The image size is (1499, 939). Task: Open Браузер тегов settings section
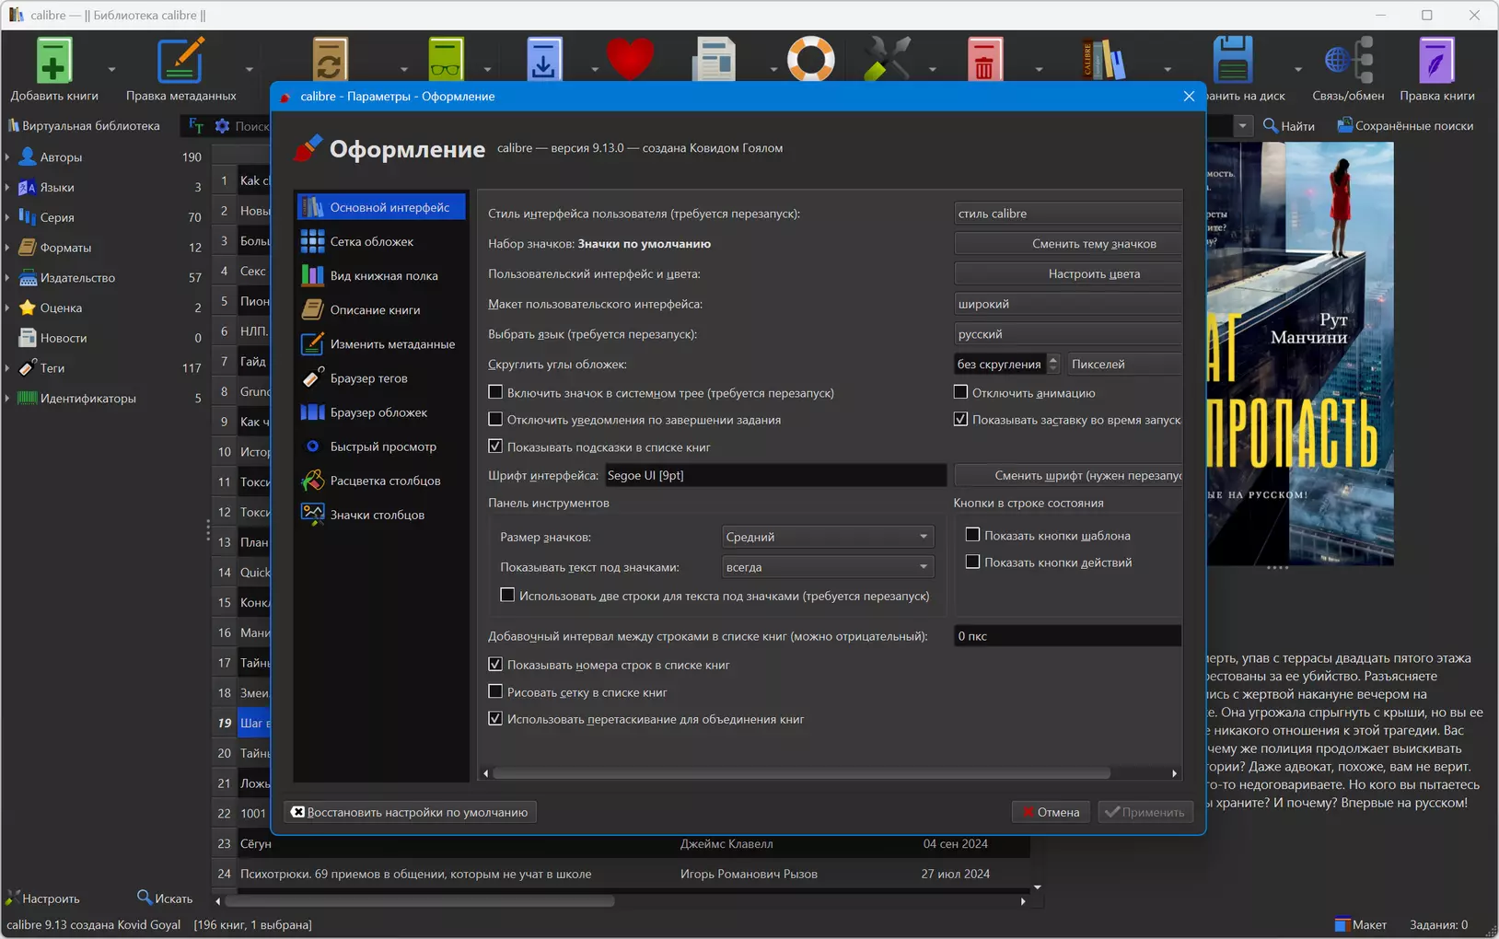click(x=380, y=377)
